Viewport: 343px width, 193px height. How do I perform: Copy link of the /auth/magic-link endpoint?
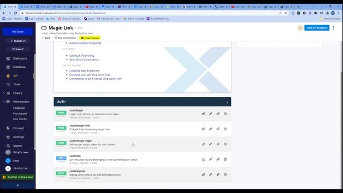point(218,129)
